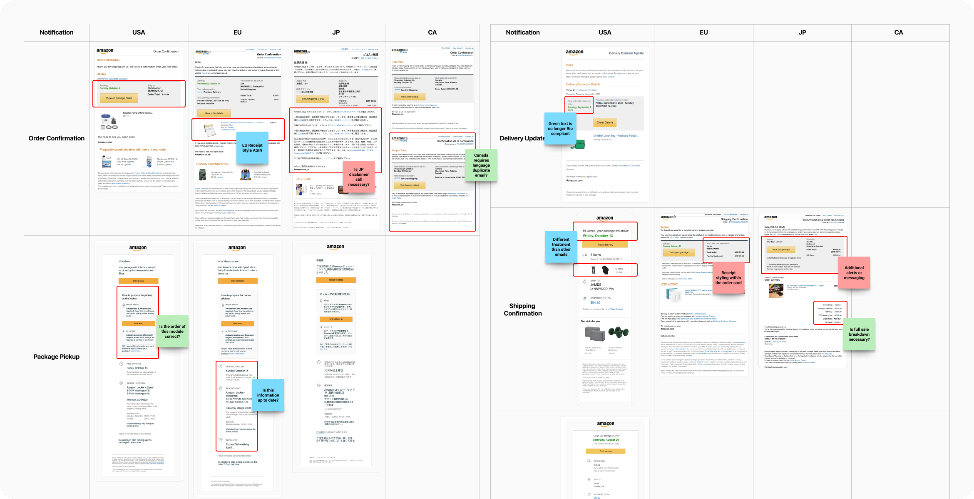Viewport: 974px width, 499px height.
Task: Click the clock icon beside PICKUP DEADLINE
Action: pyautogui.click(x=221, y=367)
